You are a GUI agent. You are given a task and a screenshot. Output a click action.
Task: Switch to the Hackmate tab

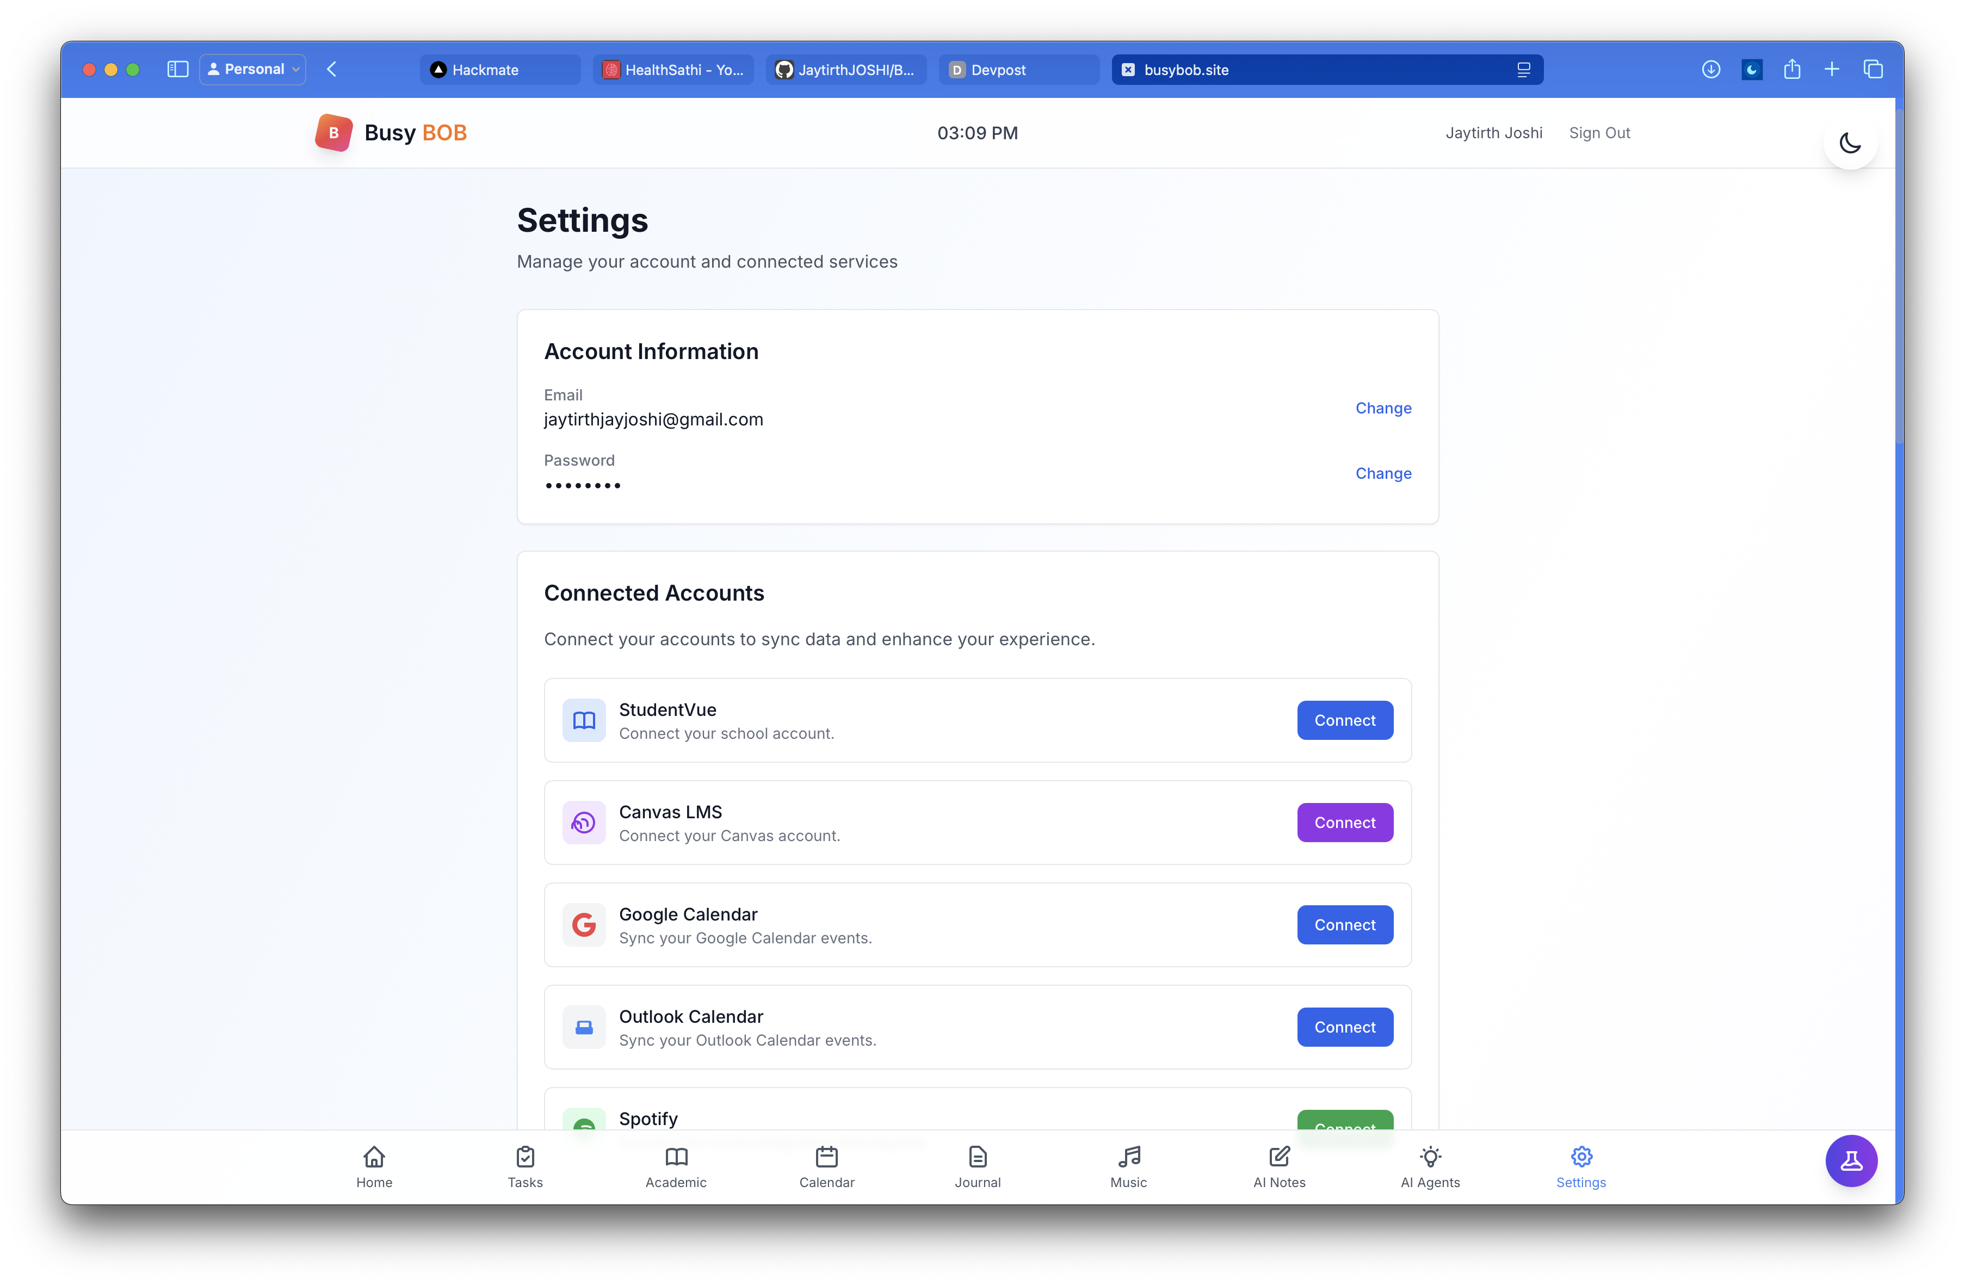click(499, 70)
